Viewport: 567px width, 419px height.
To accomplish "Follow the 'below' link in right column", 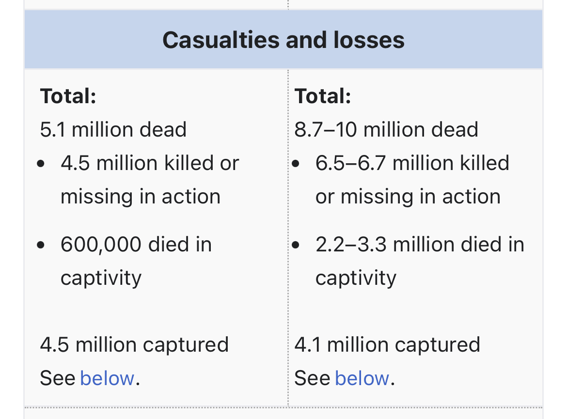I will click(362, 378).
